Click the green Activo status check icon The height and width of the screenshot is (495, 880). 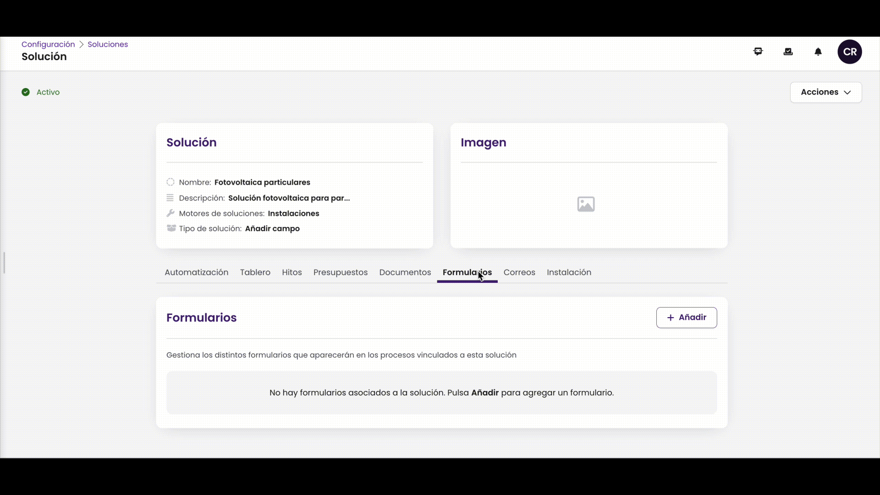[26, 92]
